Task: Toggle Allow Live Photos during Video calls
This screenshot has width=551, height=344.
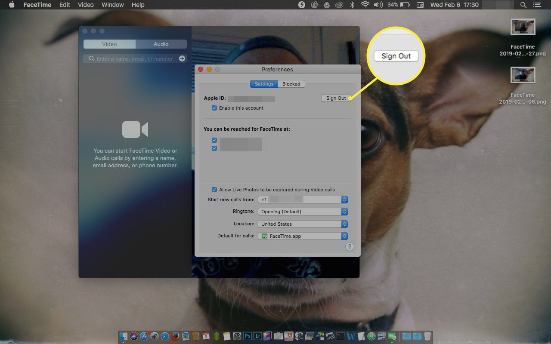Action: 214,190
